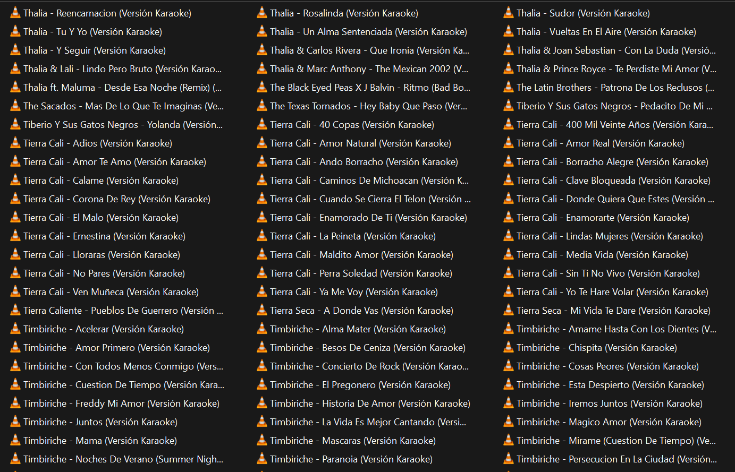The width and height of the screenshot is (735, 472).
Task: Click VLC icon next to Thalia - Rosalinda
Action: coord(262,13)
